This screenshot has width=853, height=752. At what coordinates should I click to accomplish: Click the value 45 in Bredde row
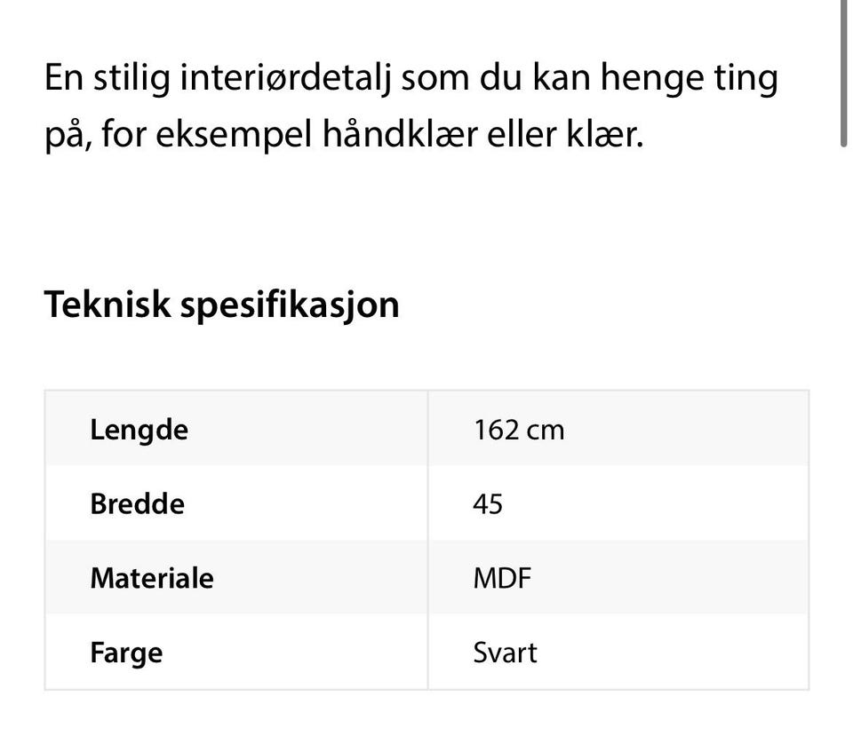[x=488, y=504]
